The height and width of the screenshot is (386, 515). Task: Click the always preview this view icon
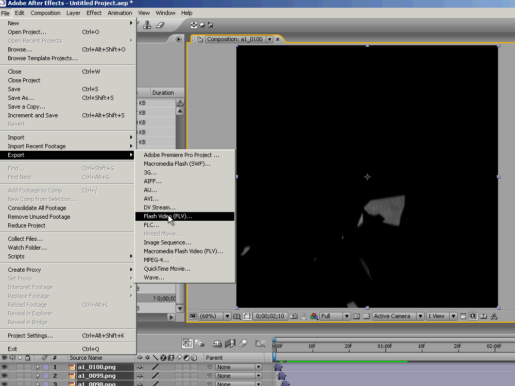coord(193,316)
